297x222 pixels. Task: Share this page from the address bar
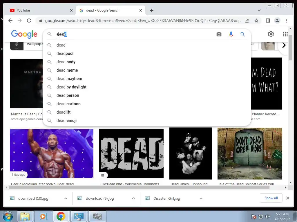coord(247,21)
